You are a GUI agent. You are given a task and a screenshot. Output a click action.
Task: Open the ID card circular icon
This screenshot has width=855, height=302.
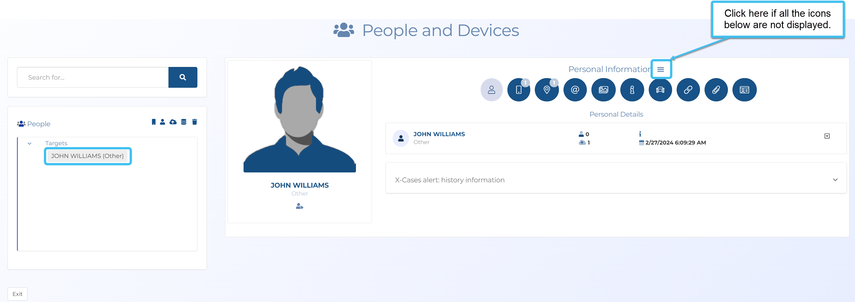pyautogui.click(x=744, y=90)
